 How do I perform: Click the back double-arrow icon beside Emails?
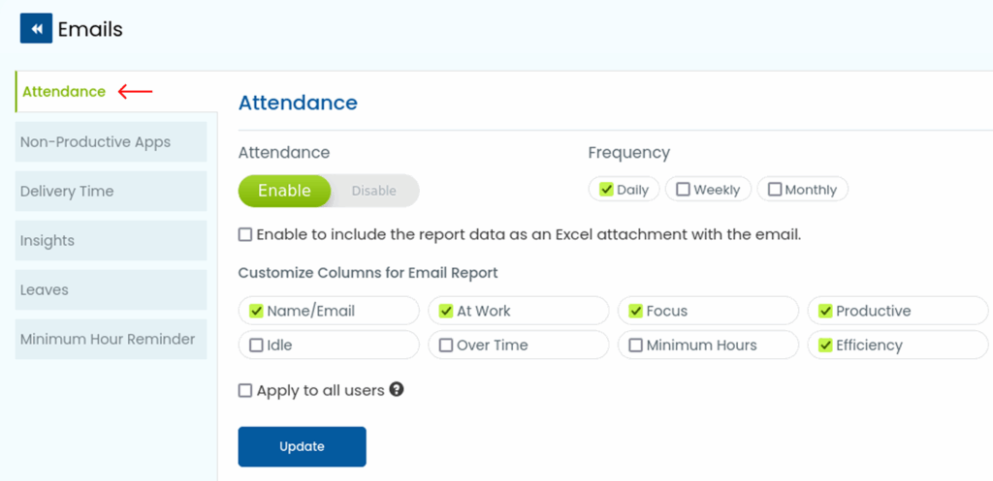(x=36, y=29)
